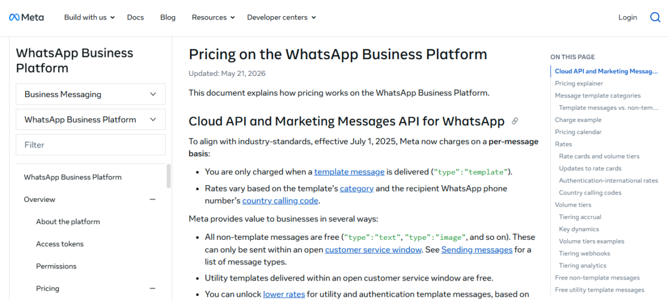Expand the Business Messaging dropdown
Viewport: 668px width, 299px height.
pyautogui.click(x=91, y=94)
